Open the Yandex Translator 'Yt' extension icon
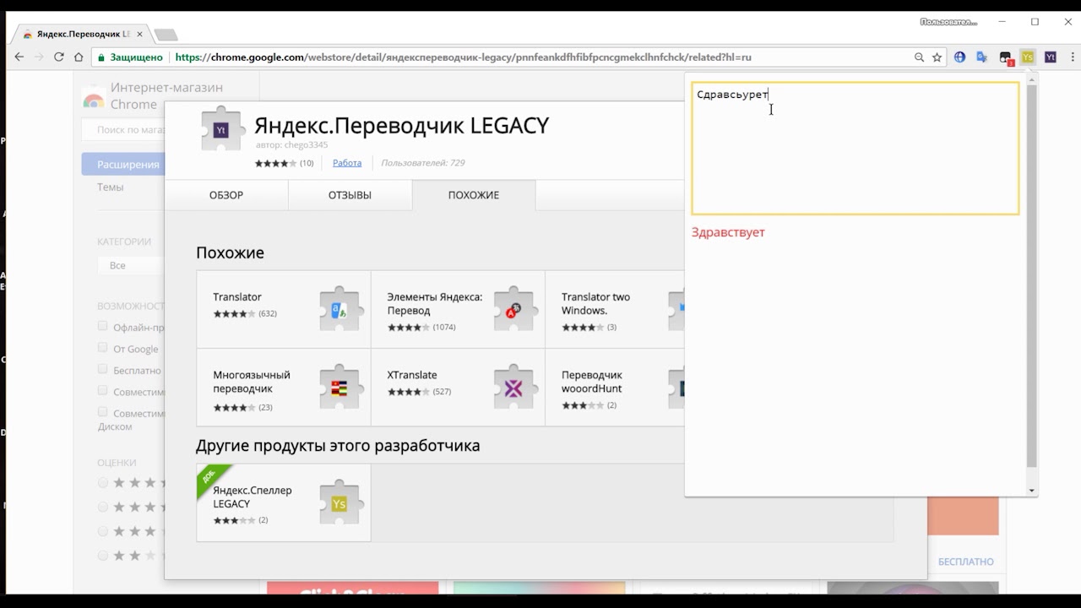The image size is (1081, 608). tap(1051, 57)
